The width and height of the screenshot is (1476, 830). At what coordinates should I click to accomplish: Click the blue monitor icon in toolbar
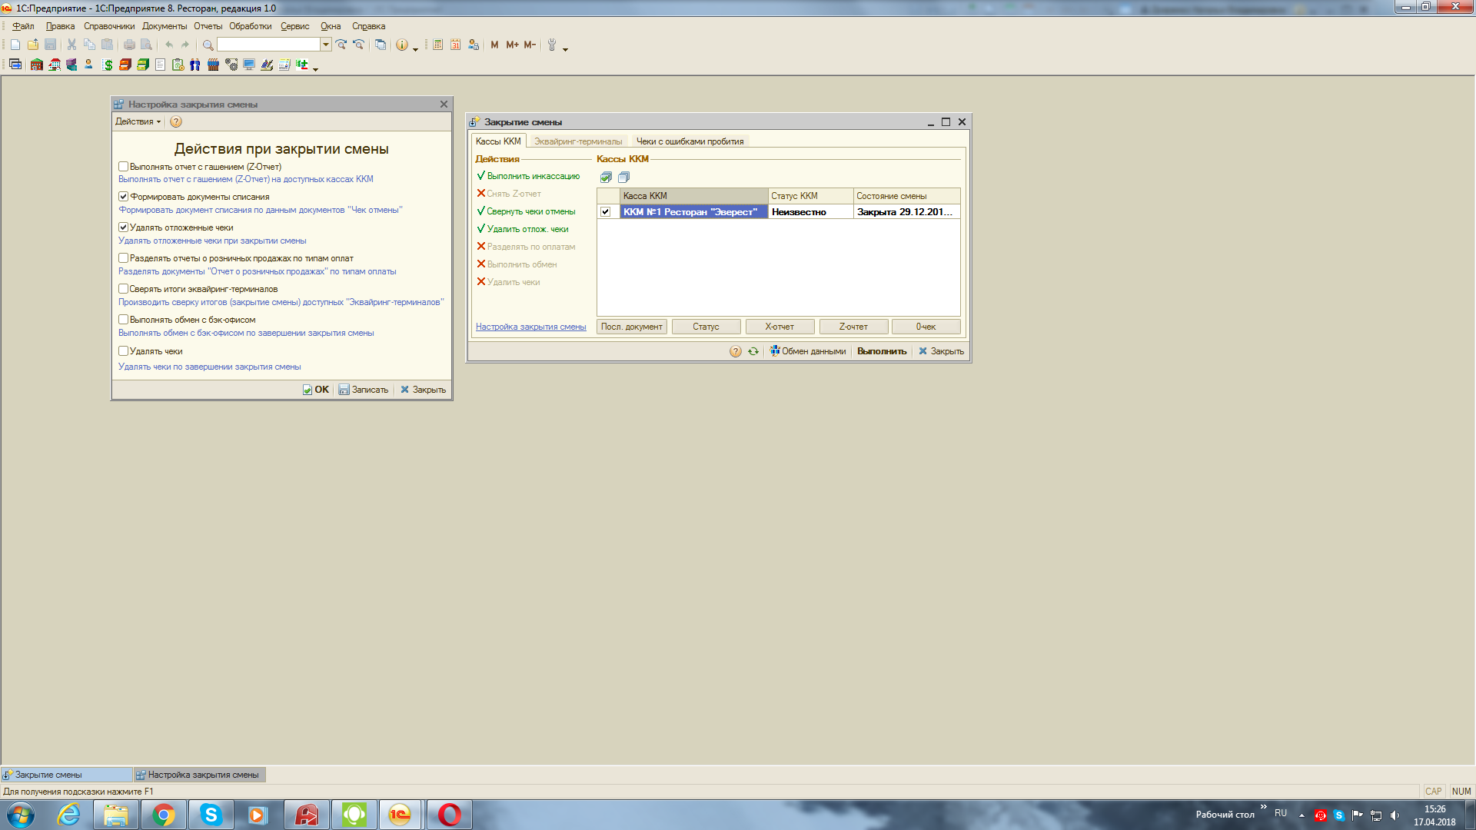pos(249,65)
